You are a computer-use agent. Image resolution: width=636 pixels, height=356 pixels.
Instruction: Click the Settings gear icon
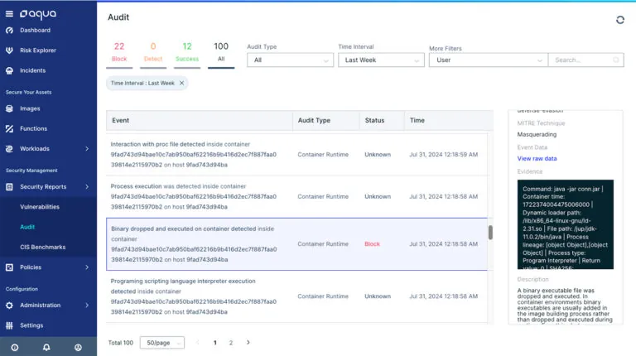(9, 325)
